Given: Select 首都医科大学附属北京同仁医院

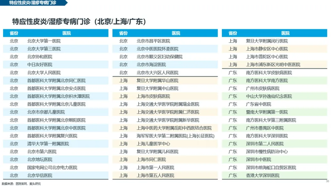Looking at the screenshot, I should tap(56, 80).
